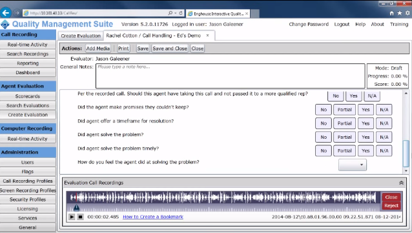Select Partial for solve the problem timely

point(344,150)
